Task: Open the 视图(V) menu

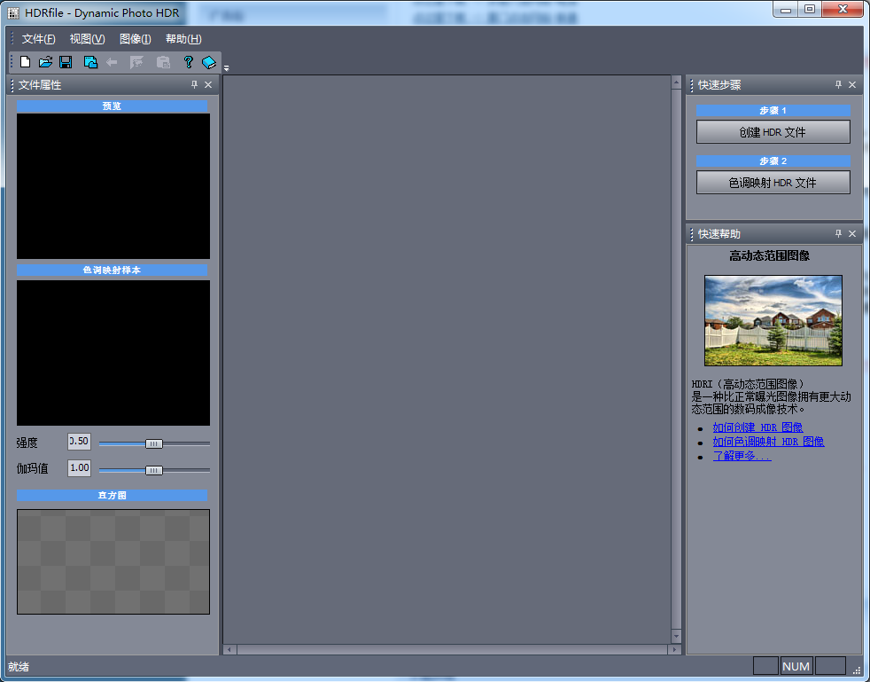Action: pos(86,38)
